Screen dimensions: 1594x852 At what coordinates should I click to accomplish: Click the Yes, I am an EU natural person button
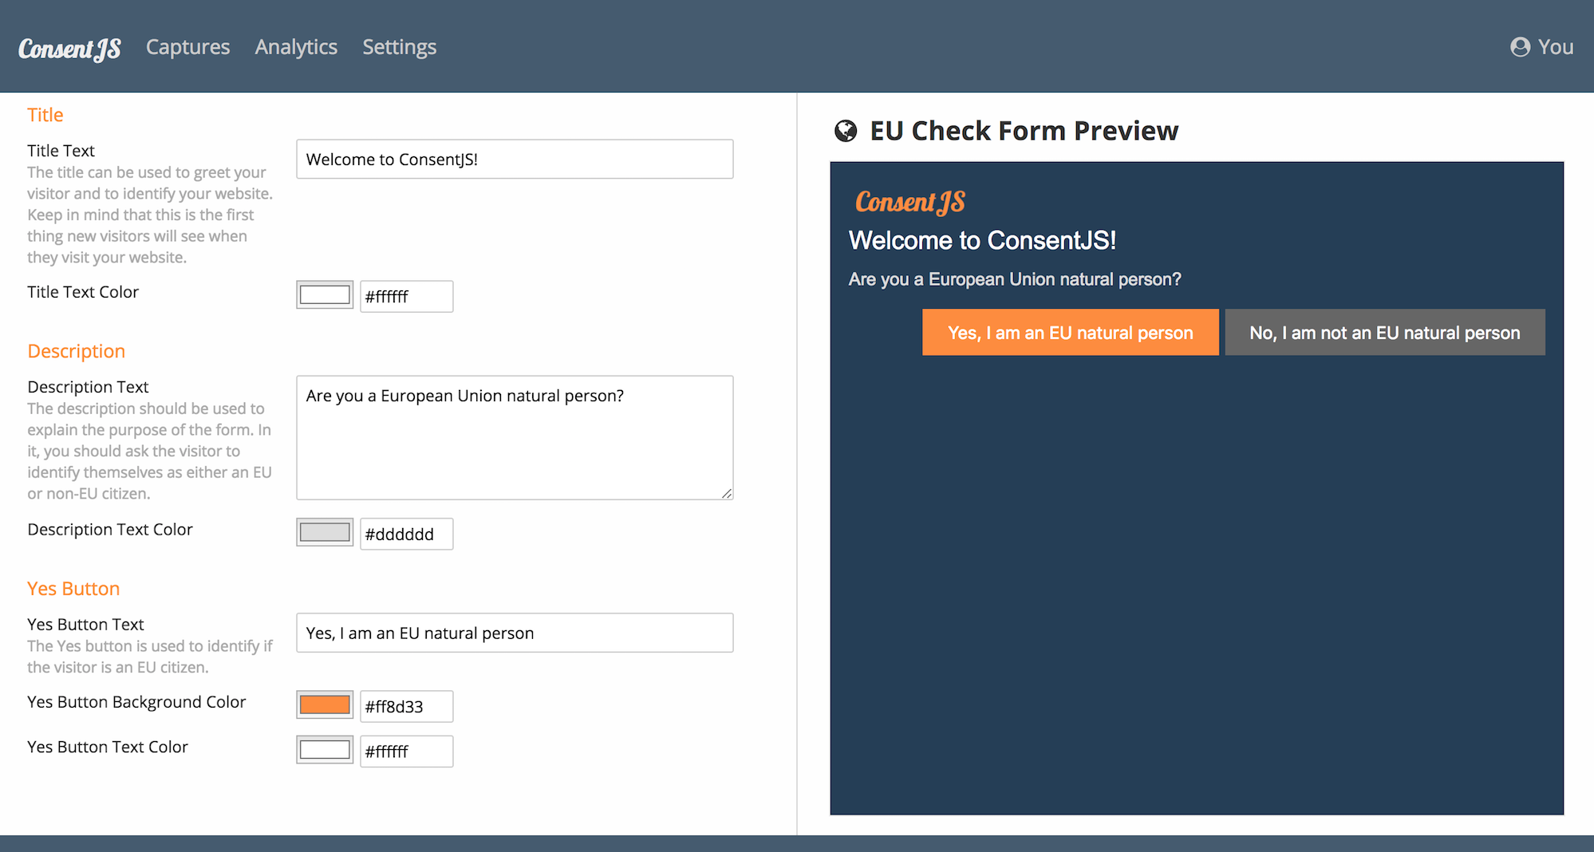point(1070,332)
